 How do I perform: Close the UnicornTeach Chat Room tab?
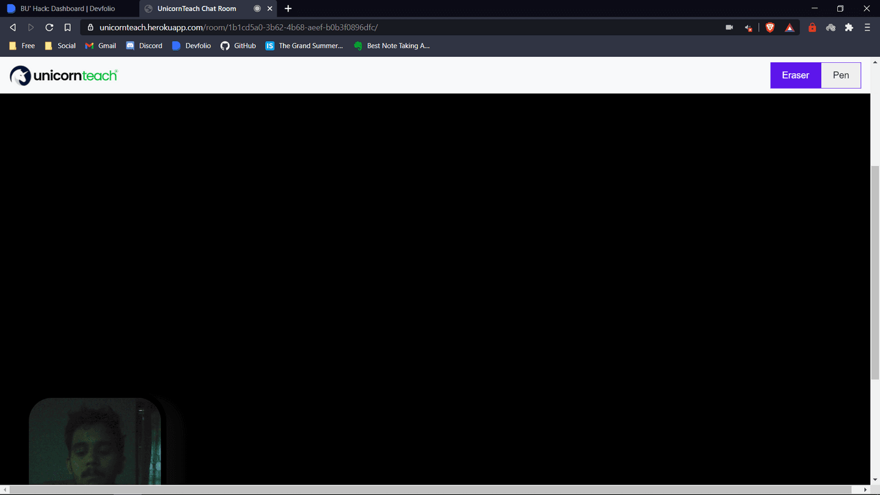(269, 9)
